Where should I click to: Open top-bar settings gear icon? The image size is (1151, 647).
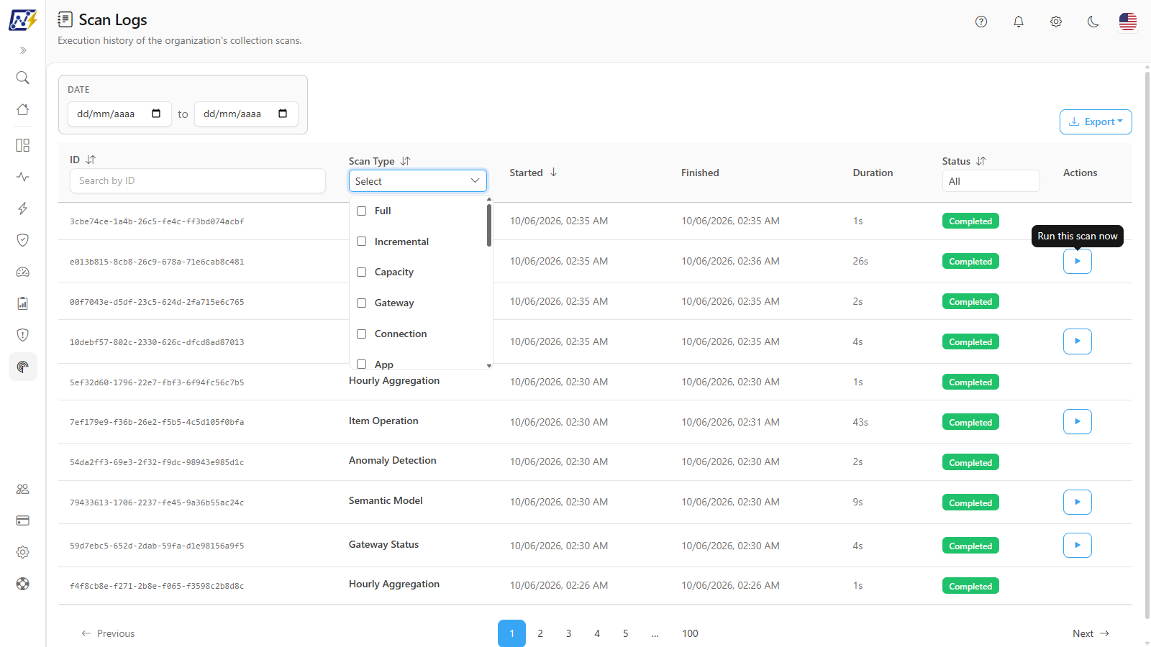(1056, 22)
